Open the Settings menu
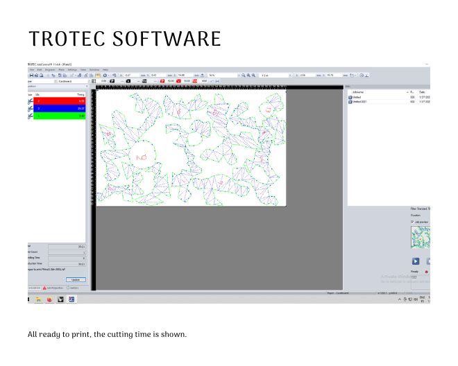The image size is (458, 366). pos(72,70)
